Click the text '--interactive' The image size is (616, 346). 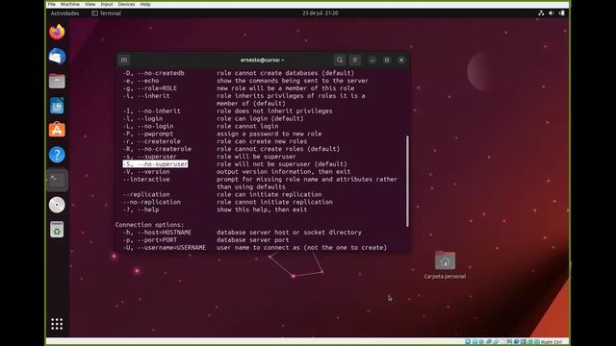point(146,180)
